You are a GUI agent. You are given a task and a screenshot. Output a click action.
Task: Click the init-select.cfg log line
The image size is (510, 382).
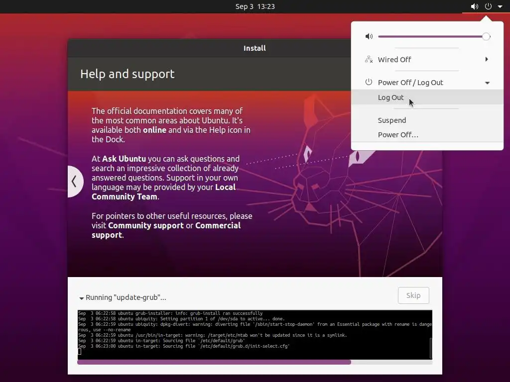(184, 346)
